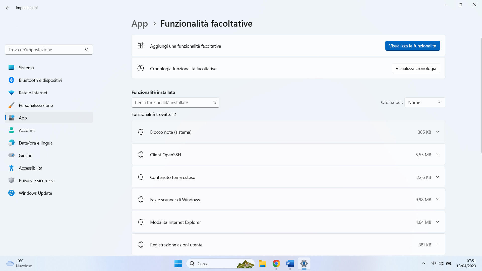Select Account in the sidebar
This screenshot has width=482, height=271.
point(27,130)
